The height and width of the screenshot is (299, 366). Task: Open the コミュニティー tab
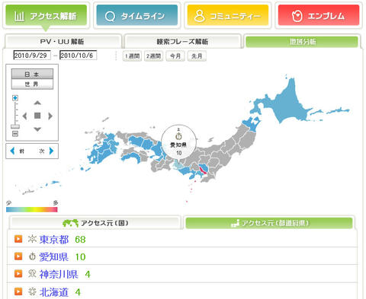pyautogui.click(x=228, y=15)
